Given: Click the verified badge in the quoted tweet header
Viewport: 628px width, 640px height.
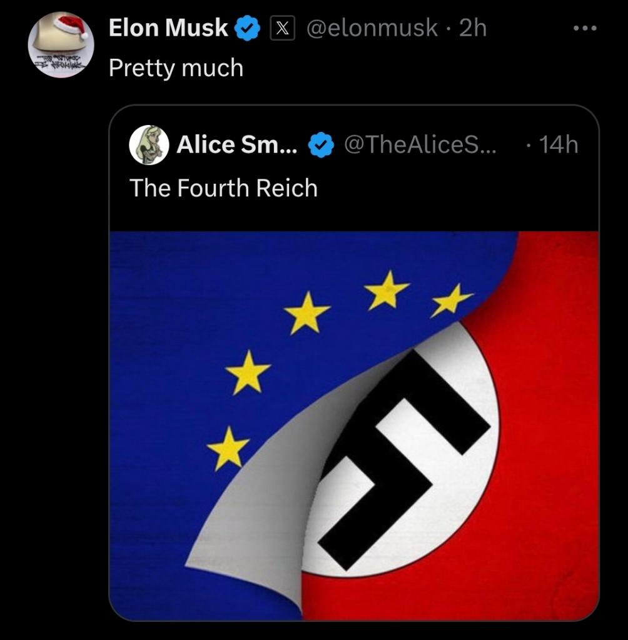Looking at the screenshot, I should [x=321, y=144].
